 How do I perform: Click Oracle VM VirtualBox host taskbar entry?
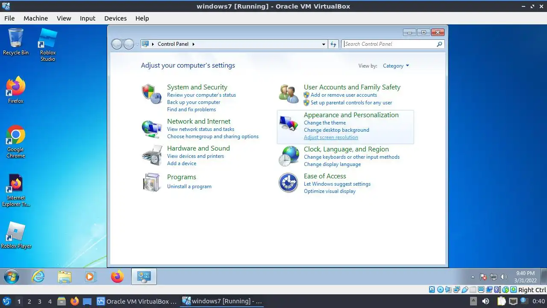[137, 301]
